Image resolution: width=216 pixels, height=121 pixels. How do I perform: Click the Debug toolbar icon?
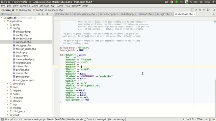point(200,10)
